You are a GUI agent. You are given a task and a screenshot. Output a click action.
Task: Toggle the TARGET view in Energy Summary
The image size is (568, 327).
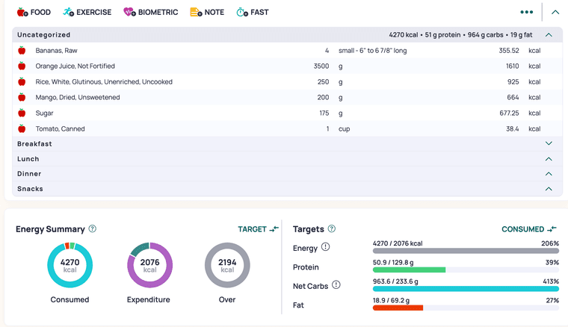click(258, 229)
